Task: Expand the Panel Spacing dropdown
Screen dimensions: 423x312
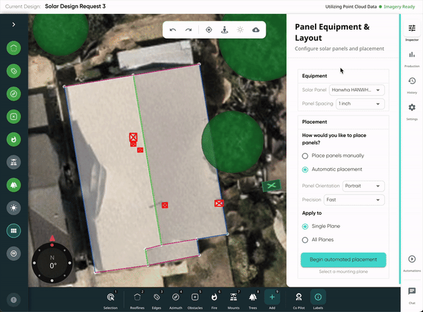Action: (x=360, y=103)
